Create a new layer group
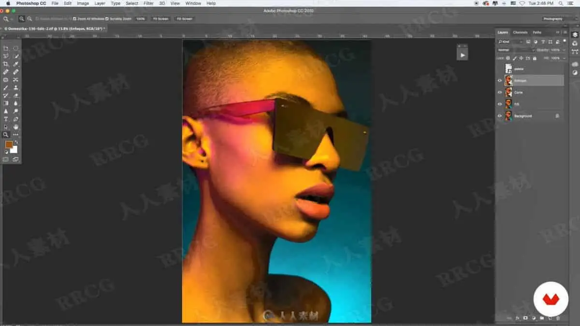This screenshot has width=580, height=326. (x=542, y=318)
